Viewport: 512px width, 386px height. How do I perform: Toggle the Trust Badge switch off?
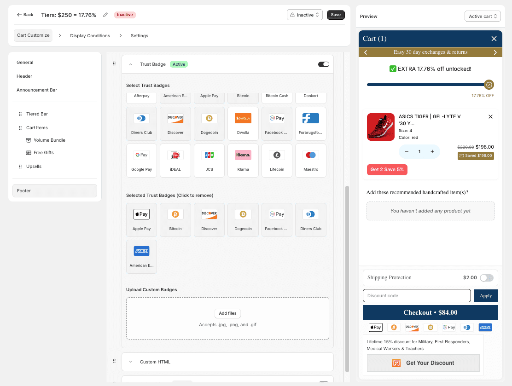(324, 64)
